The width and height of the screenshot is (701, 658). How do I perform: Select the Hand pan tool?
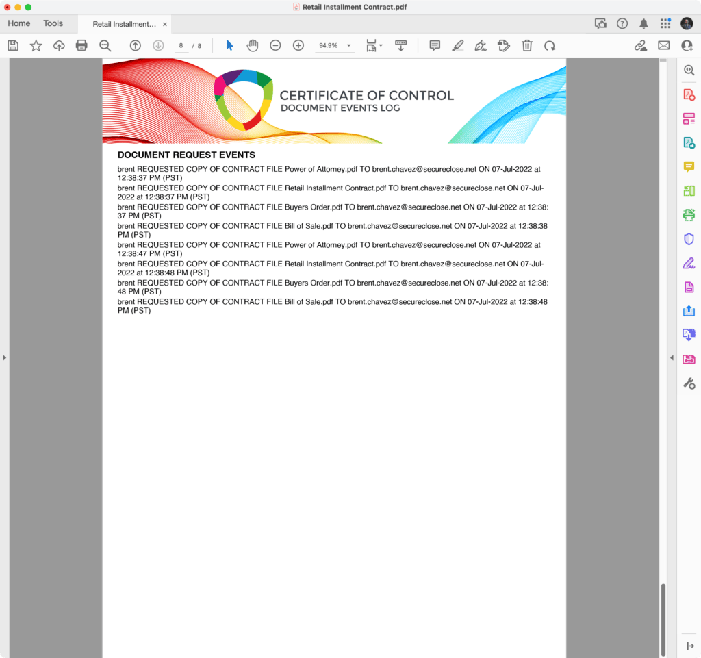[x=253, y=46]
